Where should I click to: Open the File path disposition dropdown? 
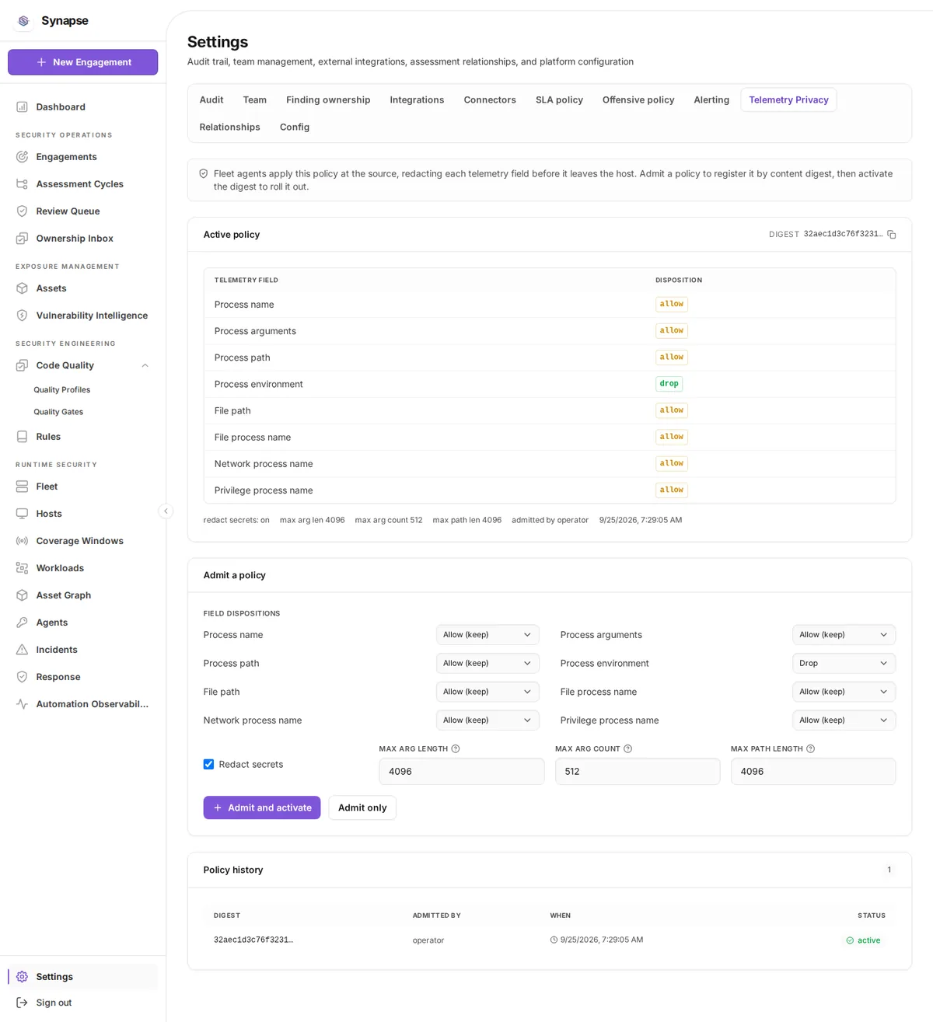point(487,692)
